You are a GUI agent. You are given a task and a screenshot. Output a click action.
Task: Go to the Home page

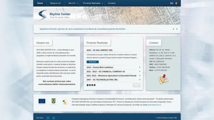tap(40, 3)
